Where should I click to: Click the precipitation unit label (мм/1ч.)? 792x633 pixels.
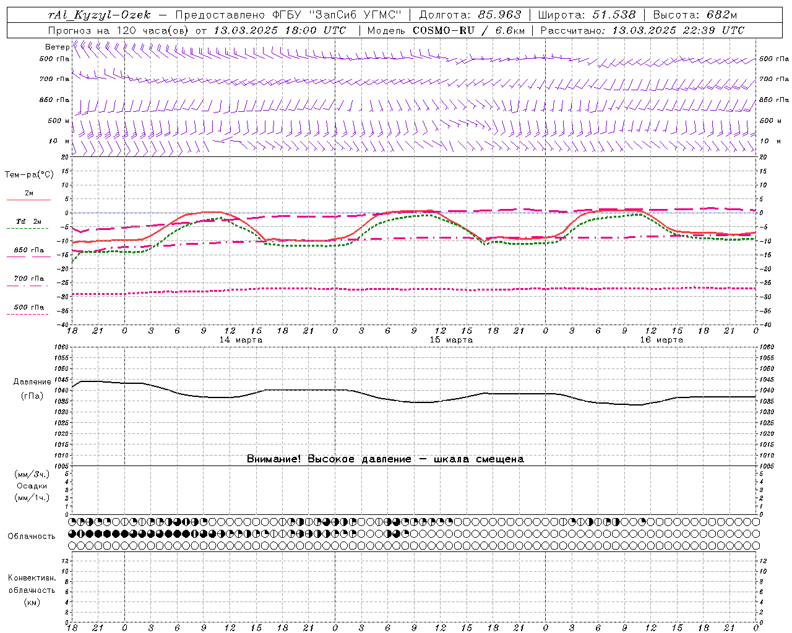pos(32,498)
